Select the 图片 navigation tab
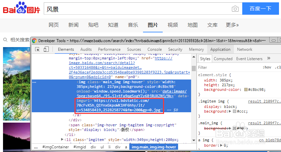The height and width of the screenshot is (152, 281). 153,25
